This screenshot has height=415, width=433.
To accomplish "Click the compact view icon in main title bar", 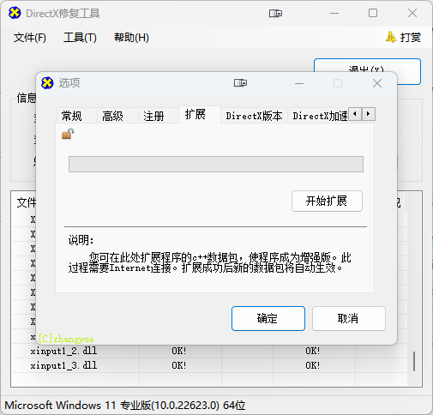I will tap(275, 13).
